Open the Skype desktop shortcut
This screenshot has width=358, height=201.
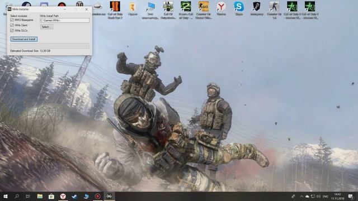click(x=239, y=9)
